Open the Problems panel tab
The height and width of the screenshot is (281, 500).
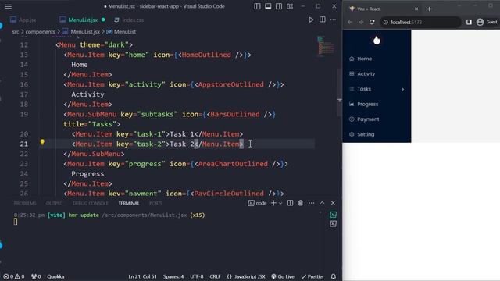pyautogui.click(x=25, y=203)
